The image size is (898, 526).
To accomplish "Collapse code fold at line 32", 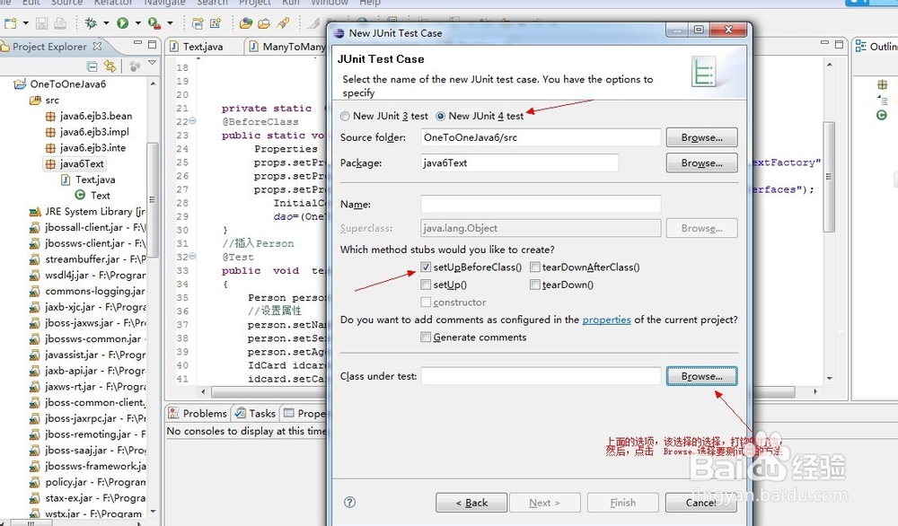I will click(x=192, y=256).
